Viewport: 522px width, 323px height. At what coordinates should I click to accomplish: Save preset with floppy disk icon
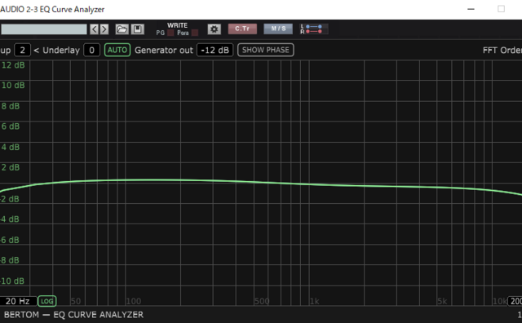[x=138, y=29]
